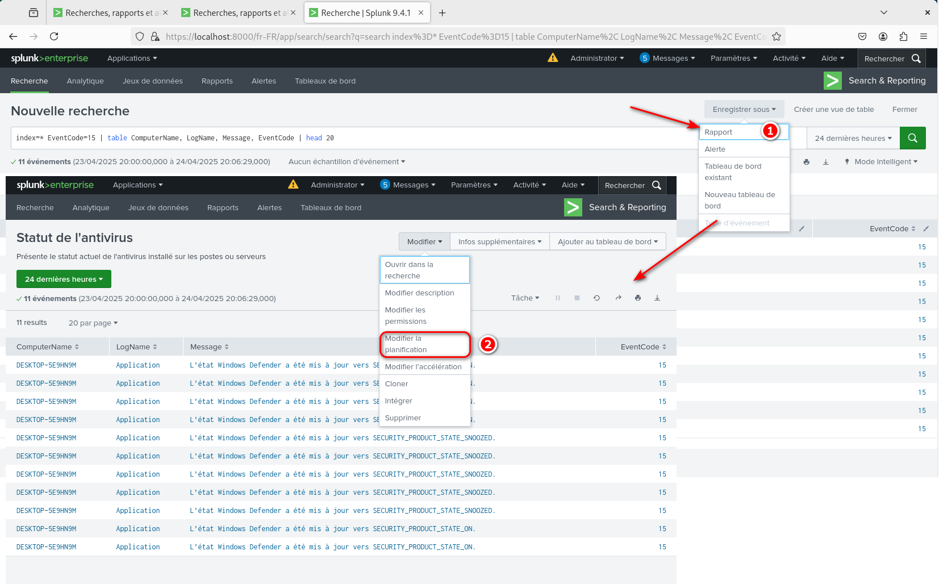Viewport: 939px width, 584px height.
Task: Open the browser extensions puzzle icon
Action: [x=903, y=36]
